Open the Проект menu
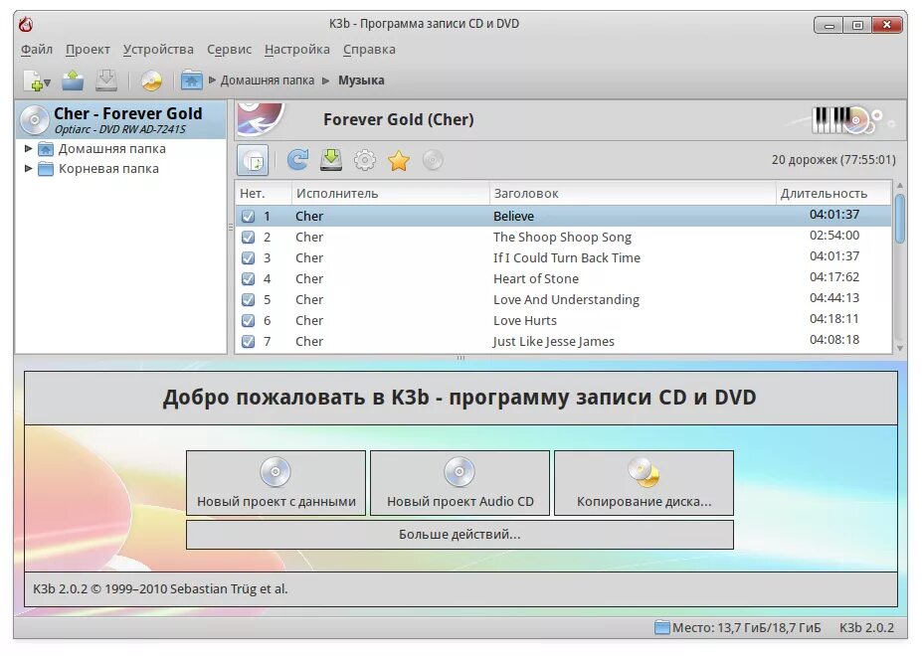The width and height of the screenshot is (922, 656). [x=88, y=50]
